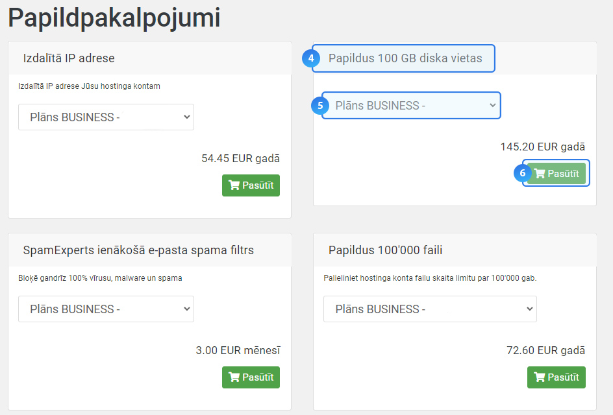Click the 'Izdalītā IP adrese' card header
The width and height of the screenshot is (613, 415).
pyautogui.click(x=69, y=58)
